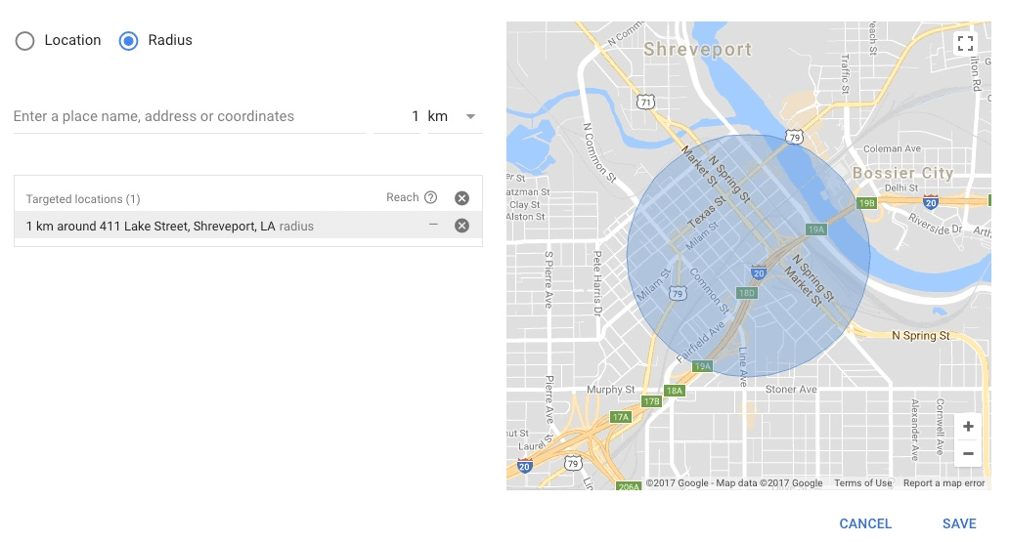Select the Location radio button
This screenshot has width=1009, height=542.
tap(25, 41)
